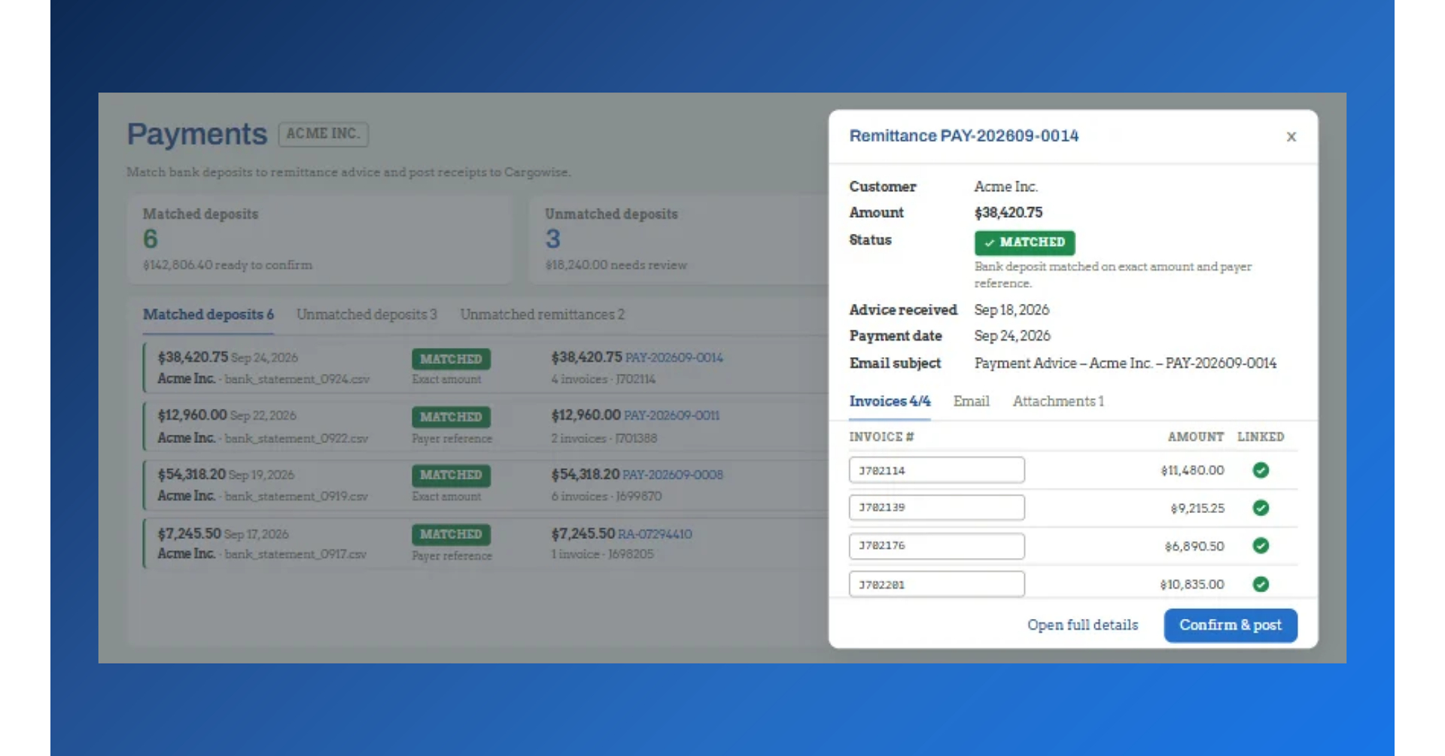Switch to Unmatched deposits 3 tab

click(x=367, y=314)
